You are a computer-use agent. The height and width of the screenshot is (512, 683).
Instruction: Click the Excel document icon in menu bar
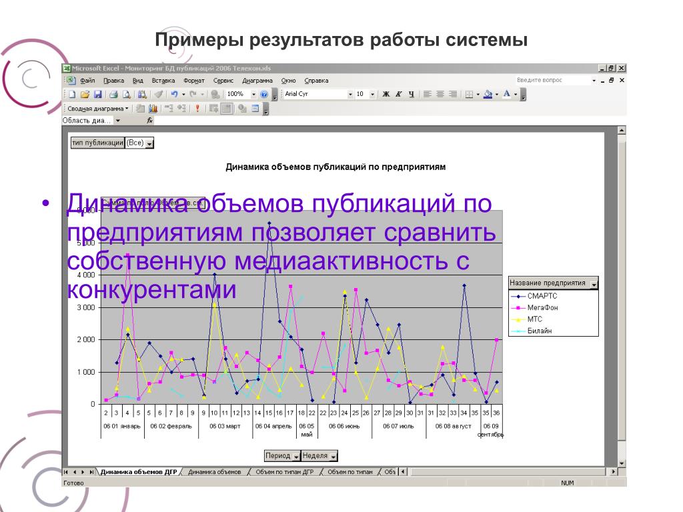(x=71, y=81)
